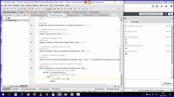Open the Event Log tool window
Screen dimensions: 174x97
click(100, 89)
